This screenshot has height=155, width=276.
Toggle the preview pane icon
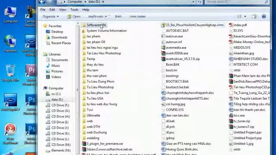(254, 16)
